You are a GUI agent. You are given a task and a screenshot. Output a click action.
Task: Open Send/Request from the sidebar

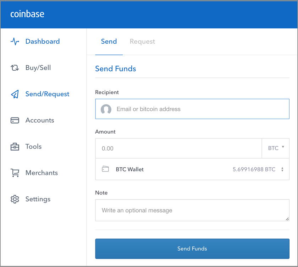(47, 94)
